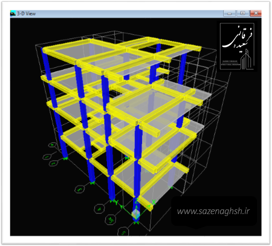272x246 pixels.
Task: Close the 3-D View window
Action: (x=256, y=13)
